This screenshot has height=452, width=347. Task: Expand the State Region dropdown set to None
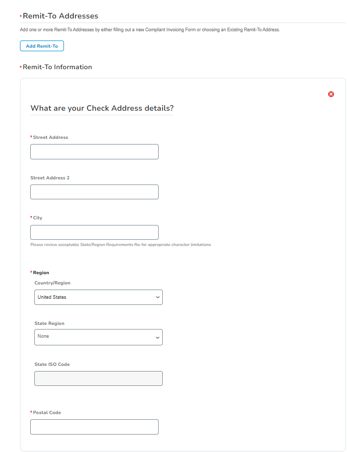[98, 337]
